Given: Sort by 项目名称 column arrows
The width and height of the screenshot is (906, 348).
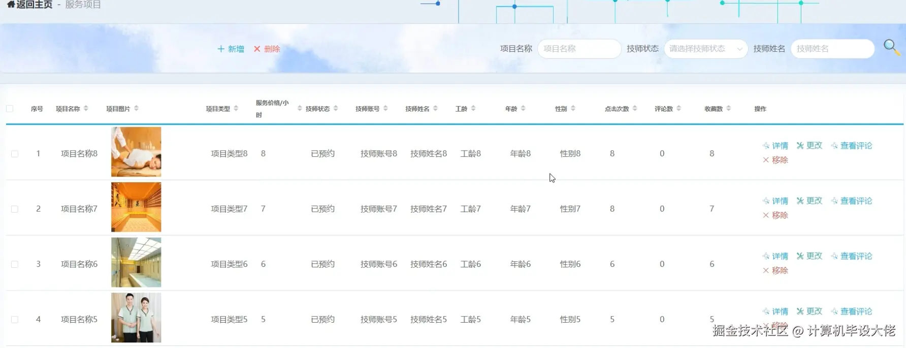Looking at the screenshot, I should (86, 109).
